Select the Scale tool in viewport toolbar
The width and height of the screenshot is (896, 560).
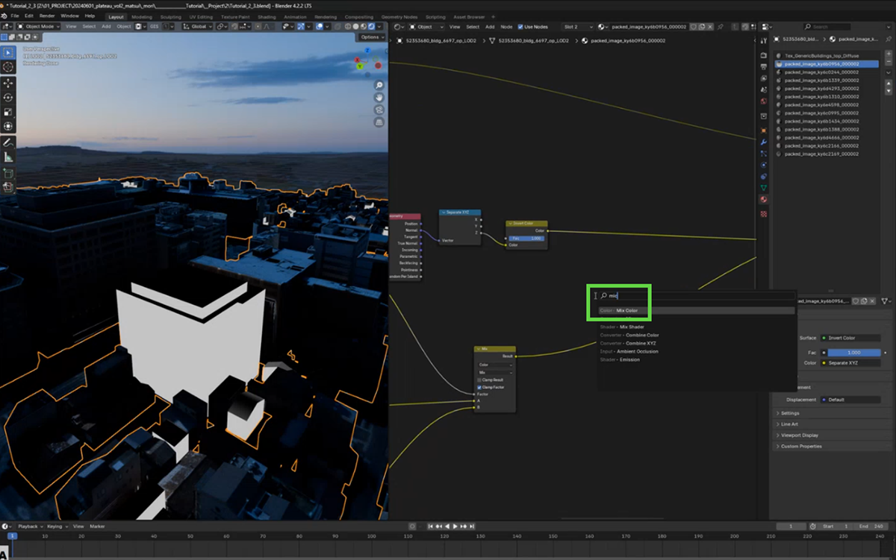click(7, 112)
